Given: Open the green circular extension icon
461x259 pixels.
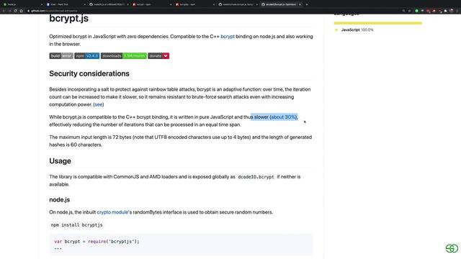Looking at the screenshot, I should point(416,11).
